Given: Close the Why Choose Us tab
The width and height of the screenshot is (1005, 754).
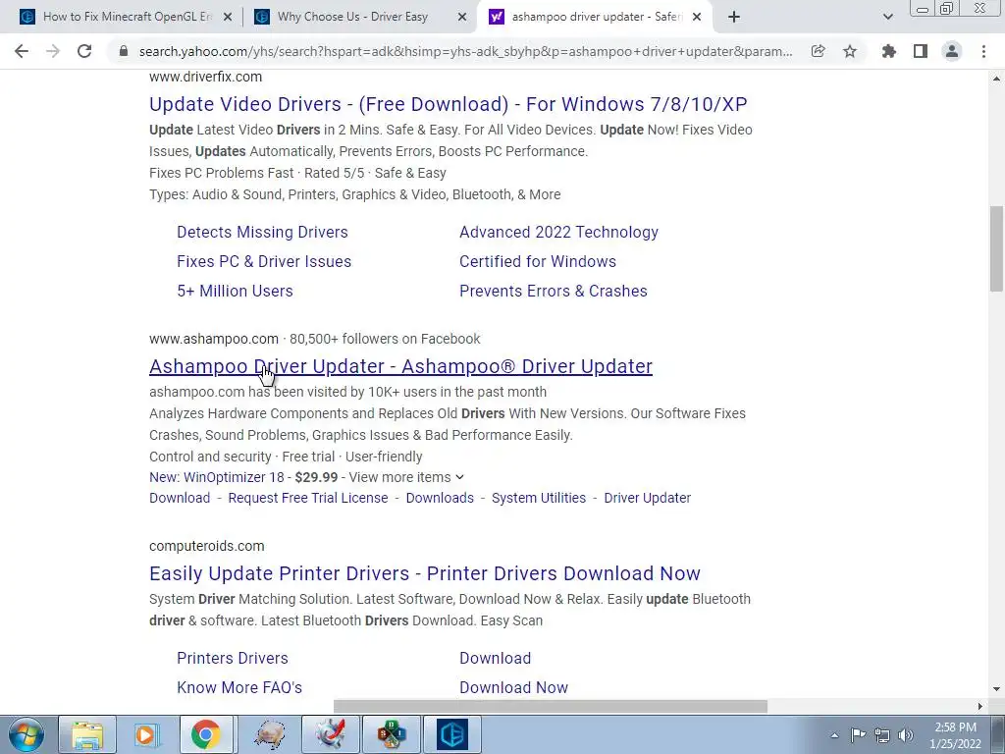Looking at the screenshot, I should [461, 18].
